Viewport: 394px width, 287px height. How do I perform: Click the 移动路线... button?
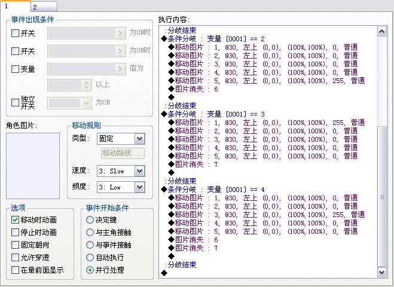pyautogui.click(x=123, y=153)
